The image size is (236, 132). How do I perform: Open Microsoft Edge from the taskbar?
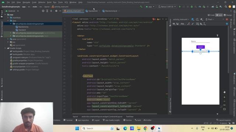coord(125,128)
